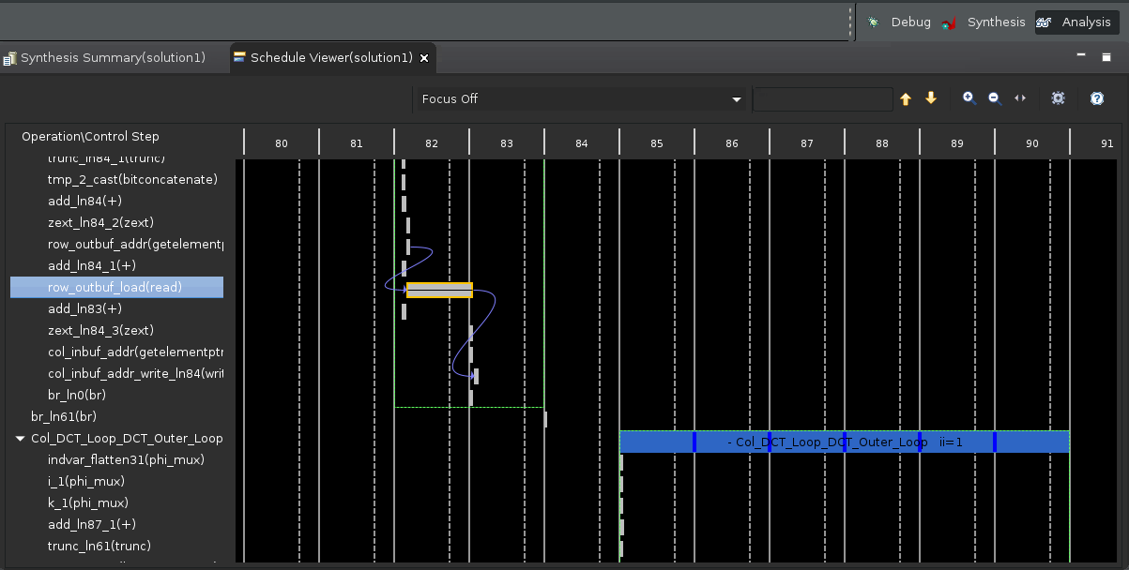Open the help question mark icon

[x=1096, y=98]
